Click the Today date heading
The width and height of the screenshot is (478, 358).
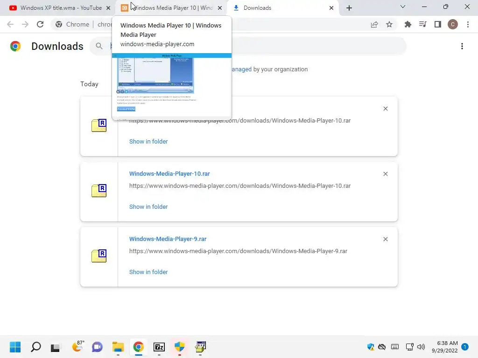pos(89,84)
